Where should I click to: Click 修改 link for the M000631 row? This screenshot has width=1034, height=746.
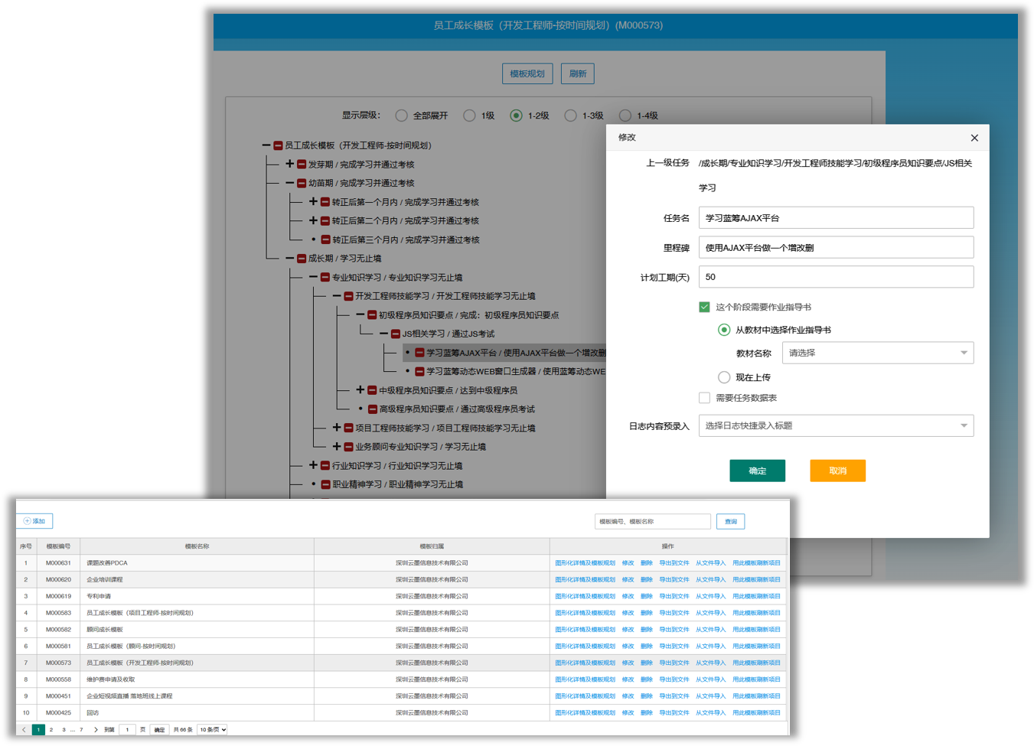tap(628, 563)
